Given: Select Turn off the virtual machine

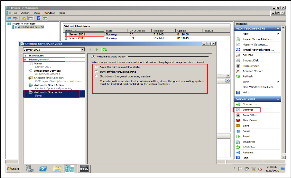Looking at the screenshot, I should pos(96,72).
